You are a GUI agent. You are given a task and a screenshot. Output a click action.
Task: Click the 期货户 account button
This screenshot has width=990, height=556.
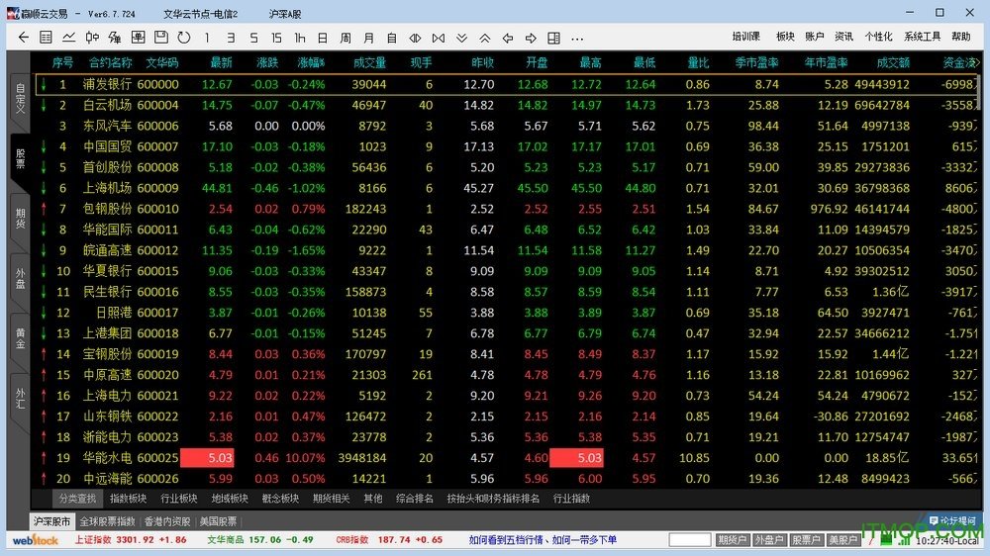[x=732, y=540]
